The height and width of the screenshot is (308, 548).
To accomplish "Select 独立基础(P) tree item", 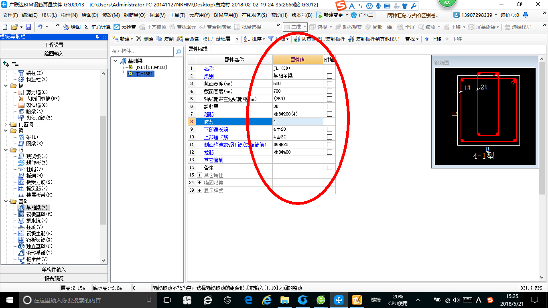I will tap(39, 246).
